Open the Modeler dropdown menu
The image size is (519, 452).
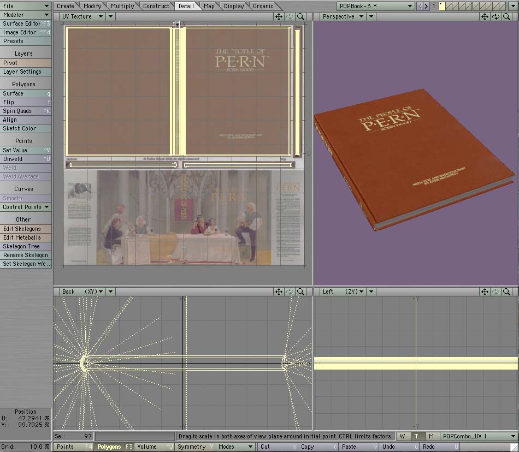click(26, 15)
